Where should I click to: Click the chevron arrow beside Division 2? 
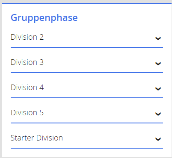[158, 38]
